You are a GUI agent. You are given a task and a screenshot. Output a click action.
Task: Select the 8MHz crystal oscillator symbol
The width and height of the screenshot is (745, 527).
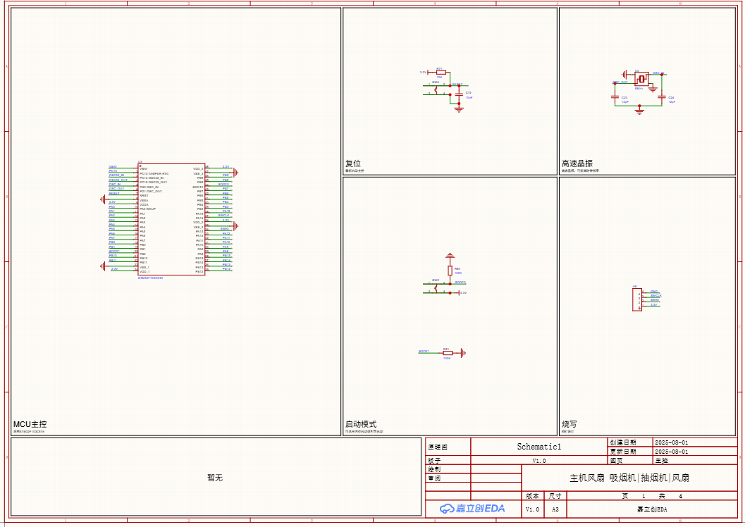(x=642, y=78)
